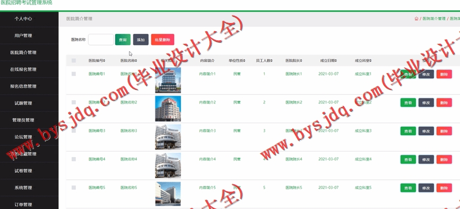Click the cell 医院名称5
Screen dimensions: 460x209
coord(128,187)
